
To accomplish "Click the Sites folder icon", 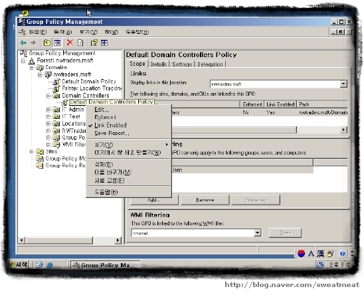I will coord(40,151).
